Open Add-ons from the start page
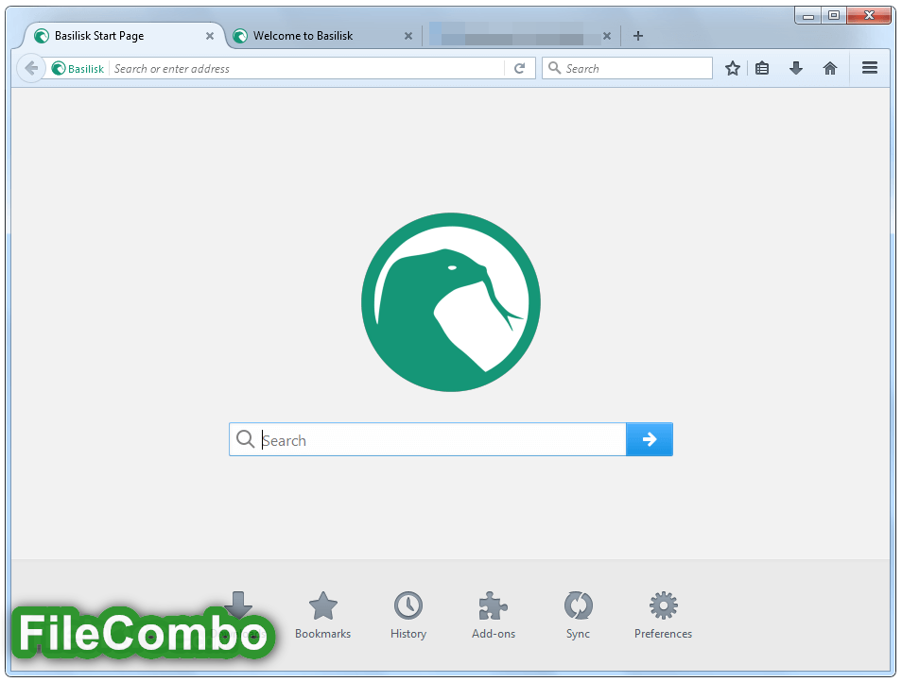 click(x=494, y=615)
